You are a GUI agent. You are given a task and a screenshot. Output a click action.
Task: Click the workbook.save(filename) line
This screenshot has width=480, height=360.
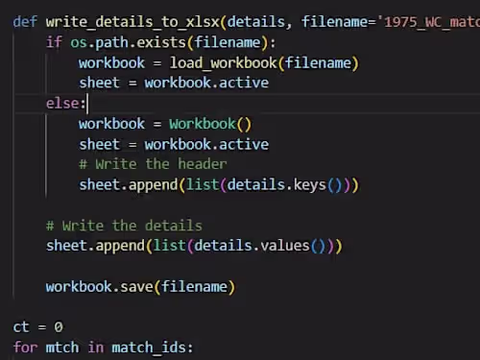140,287
